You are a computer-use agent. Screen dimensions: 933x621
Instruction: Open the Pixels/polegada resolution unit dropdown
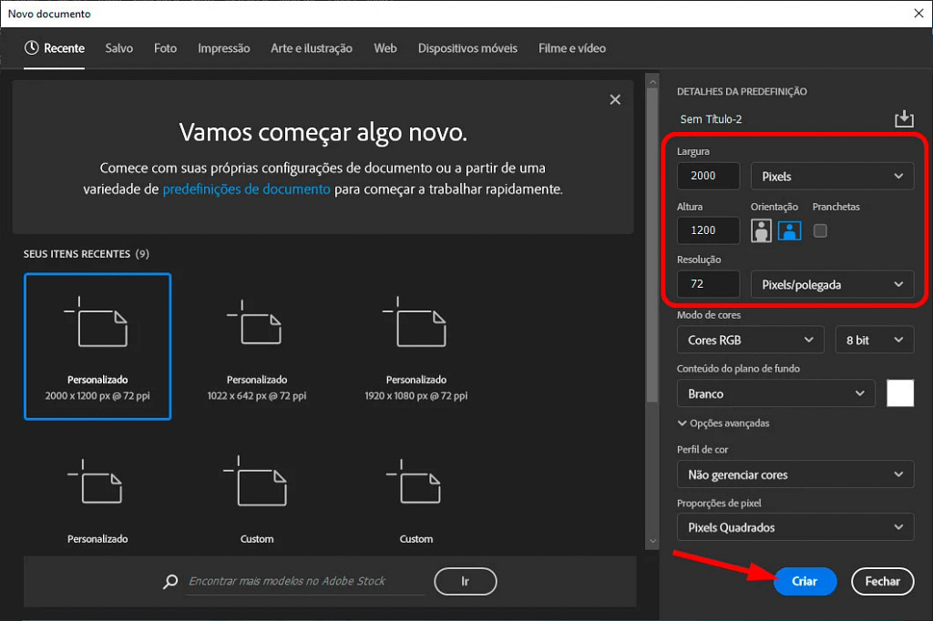click(x=832, y=285)
